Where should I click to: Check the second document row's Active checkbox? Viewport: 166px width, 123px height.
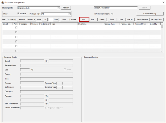click(16, 32)
